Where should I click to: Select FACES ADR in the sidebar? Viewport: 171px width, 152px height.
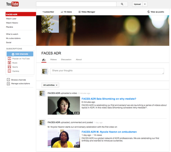coord(21,14)
